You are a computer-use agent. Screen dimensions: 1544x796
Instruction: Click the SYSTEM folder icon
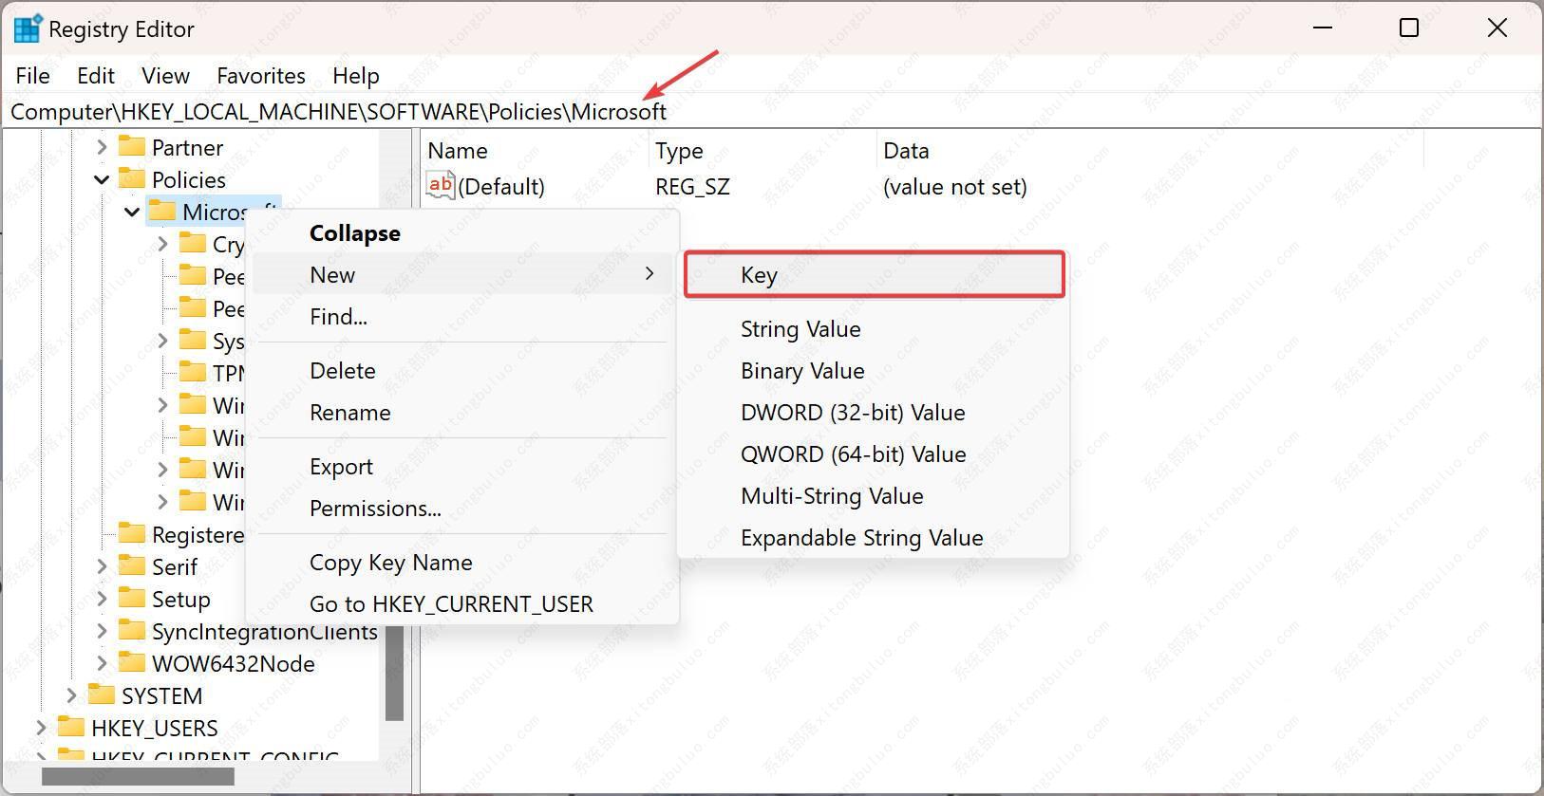tap(101, 694)
